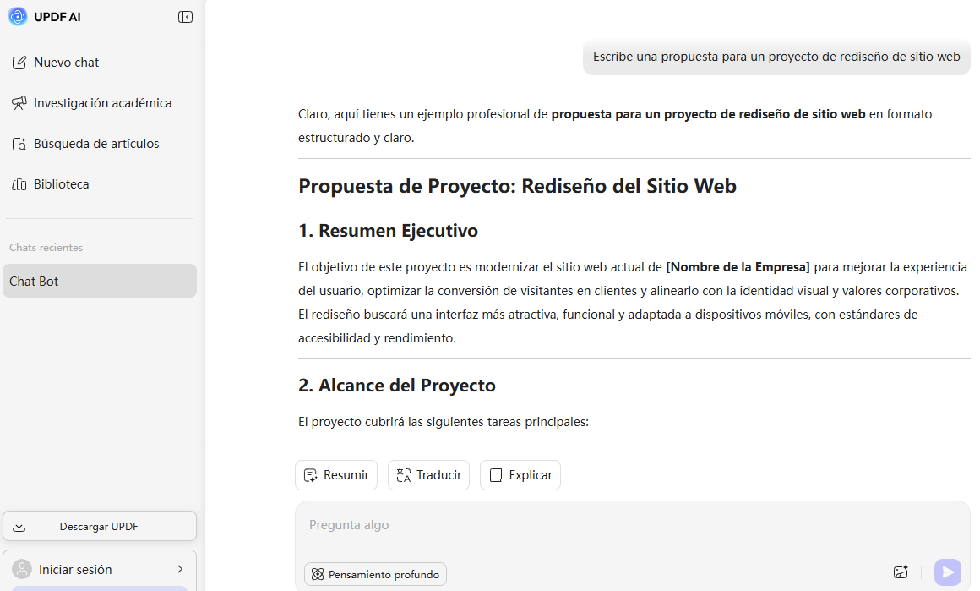Click the user message bubble about rediseño
Viewport: 980px width, 591px height.
[x=776, y=57]
